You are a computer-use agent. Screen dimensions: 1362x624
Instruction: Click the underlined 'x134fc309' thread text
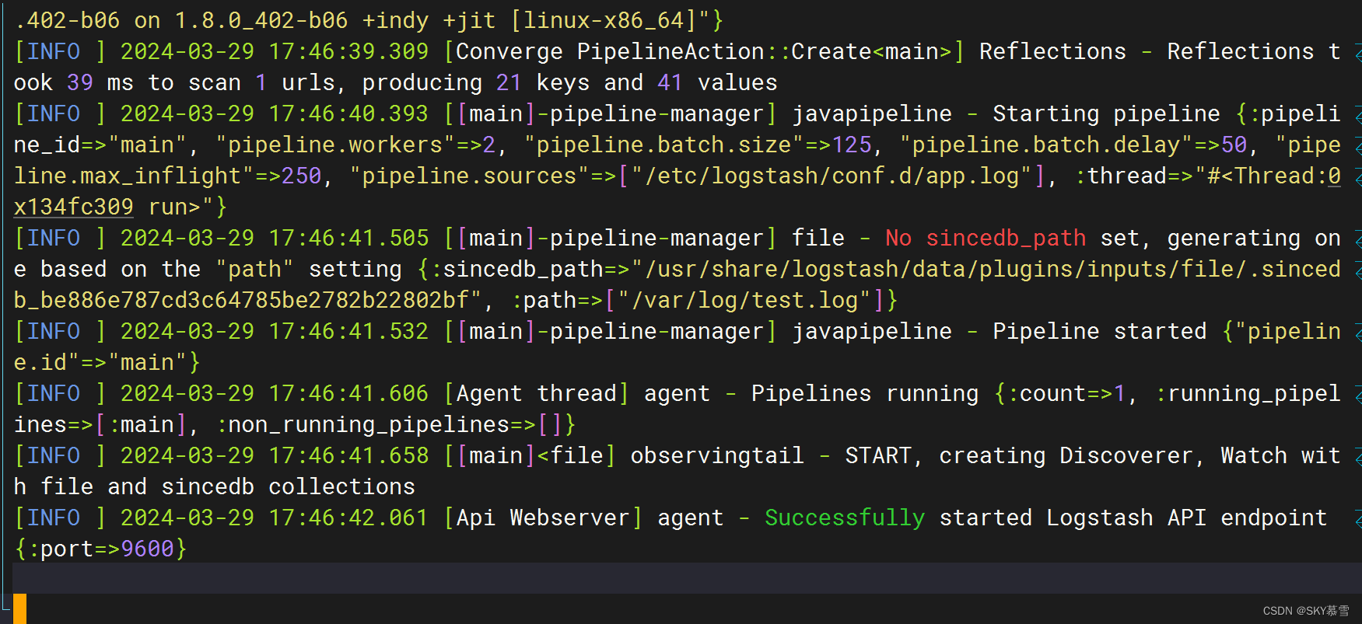74,207
